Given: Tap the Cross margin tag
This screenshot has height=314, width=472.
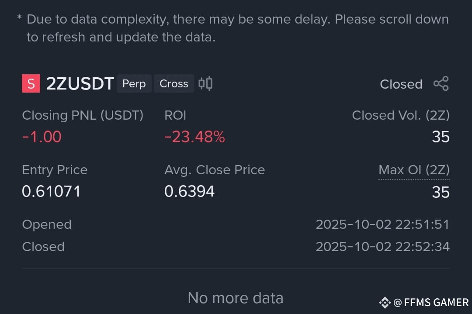Looking at the screenshot, I should 174,83.
